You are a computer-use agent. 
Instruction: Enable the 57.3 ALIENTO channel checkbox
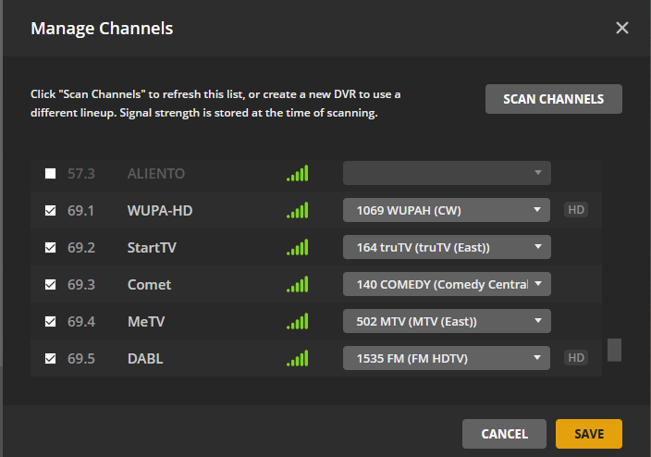50,173
